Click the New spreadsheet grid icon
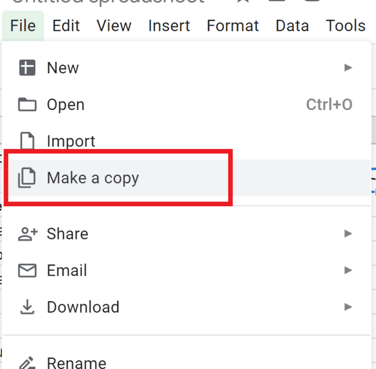The width and height of the screenshot is (376, 369). pyautogui.click(x=27, y=68)
